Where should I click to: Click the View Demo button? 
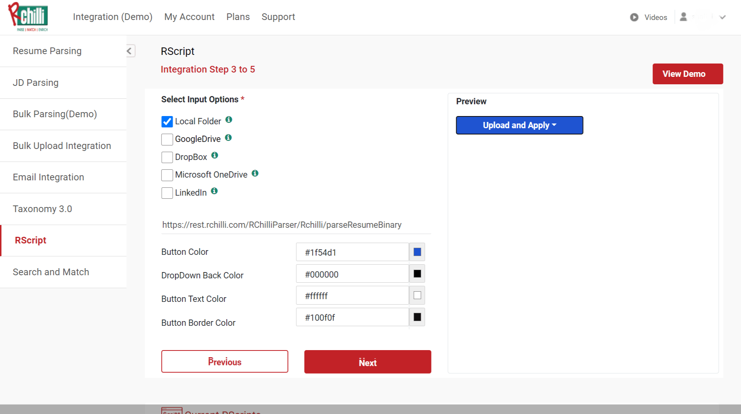tap(688, 74)
